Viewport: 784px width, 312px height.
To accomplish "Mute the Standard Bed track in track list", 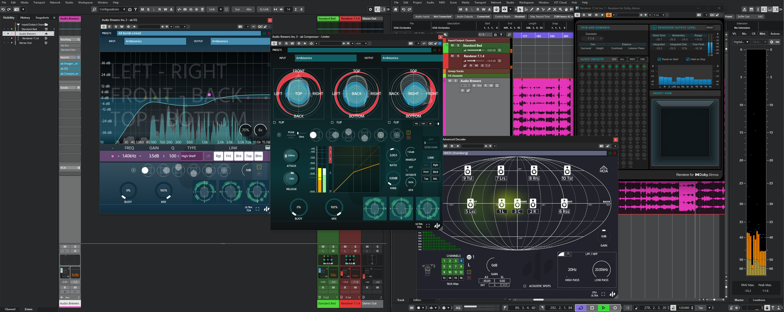I will [452, 45].
